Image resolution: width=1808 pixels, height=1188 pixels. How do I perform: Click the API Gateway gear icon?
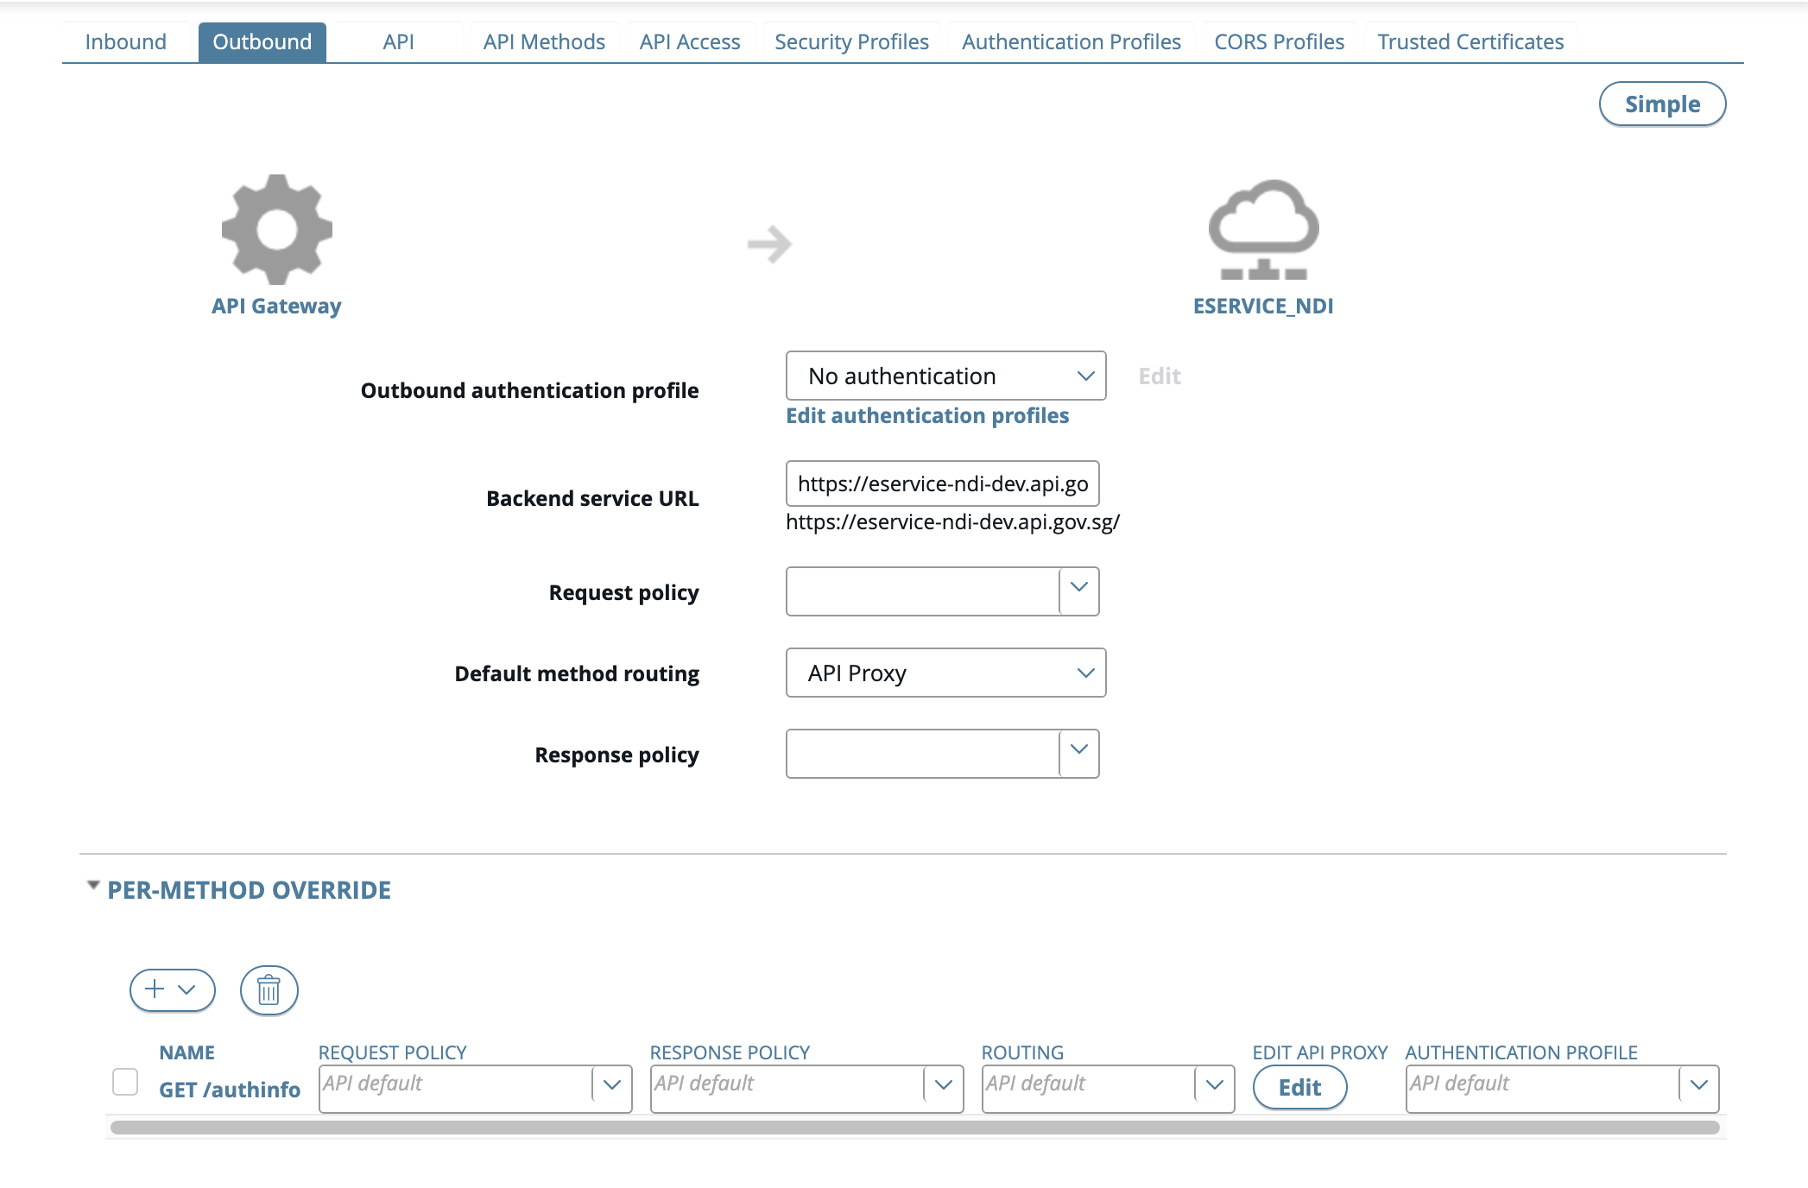[x=276, y=230]
